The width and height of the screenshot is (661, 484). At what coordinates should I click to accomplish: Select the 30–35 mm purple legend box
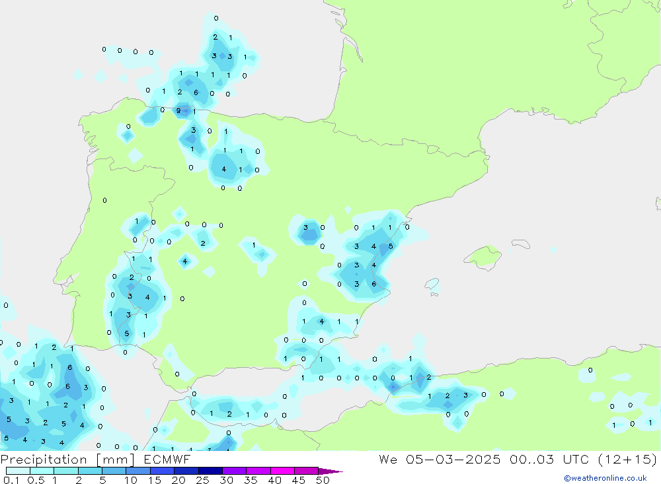click(x=235, y=471)
